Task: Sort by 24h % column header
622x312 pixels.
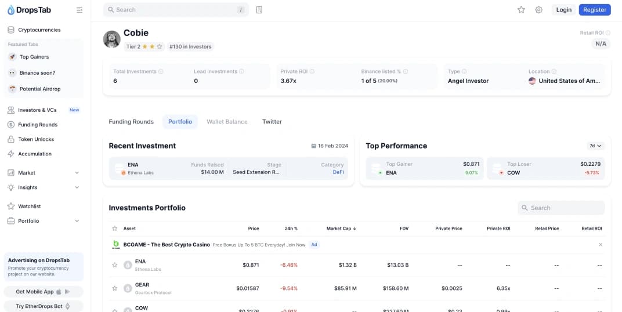Action: tap(291, 228)
